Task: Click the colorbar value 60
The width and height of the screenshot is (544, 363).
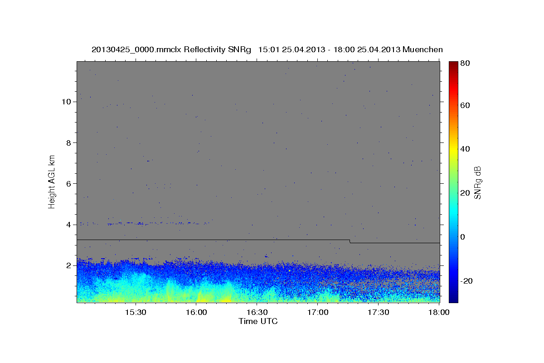Action: [x=465, y=105]
